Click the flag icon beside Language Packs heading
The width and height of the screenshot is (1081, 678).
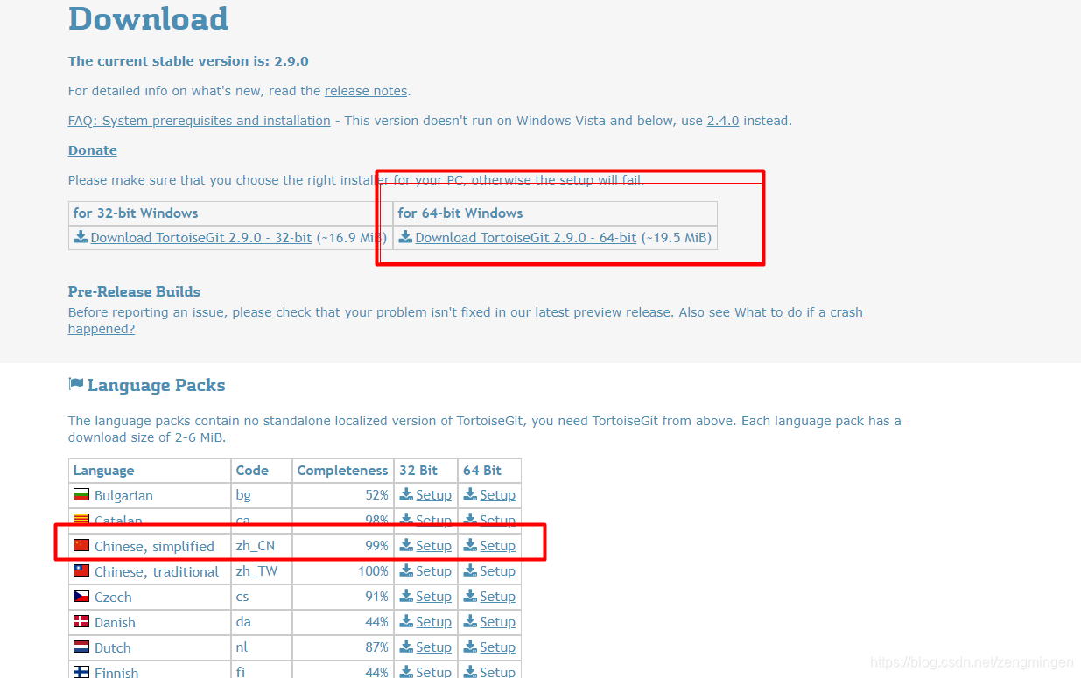[76, 384]
